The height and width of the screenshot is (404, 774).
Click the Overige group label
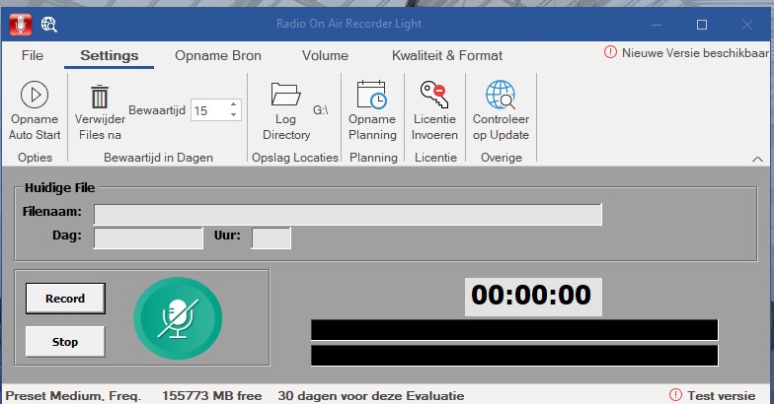tap(502, 158)
